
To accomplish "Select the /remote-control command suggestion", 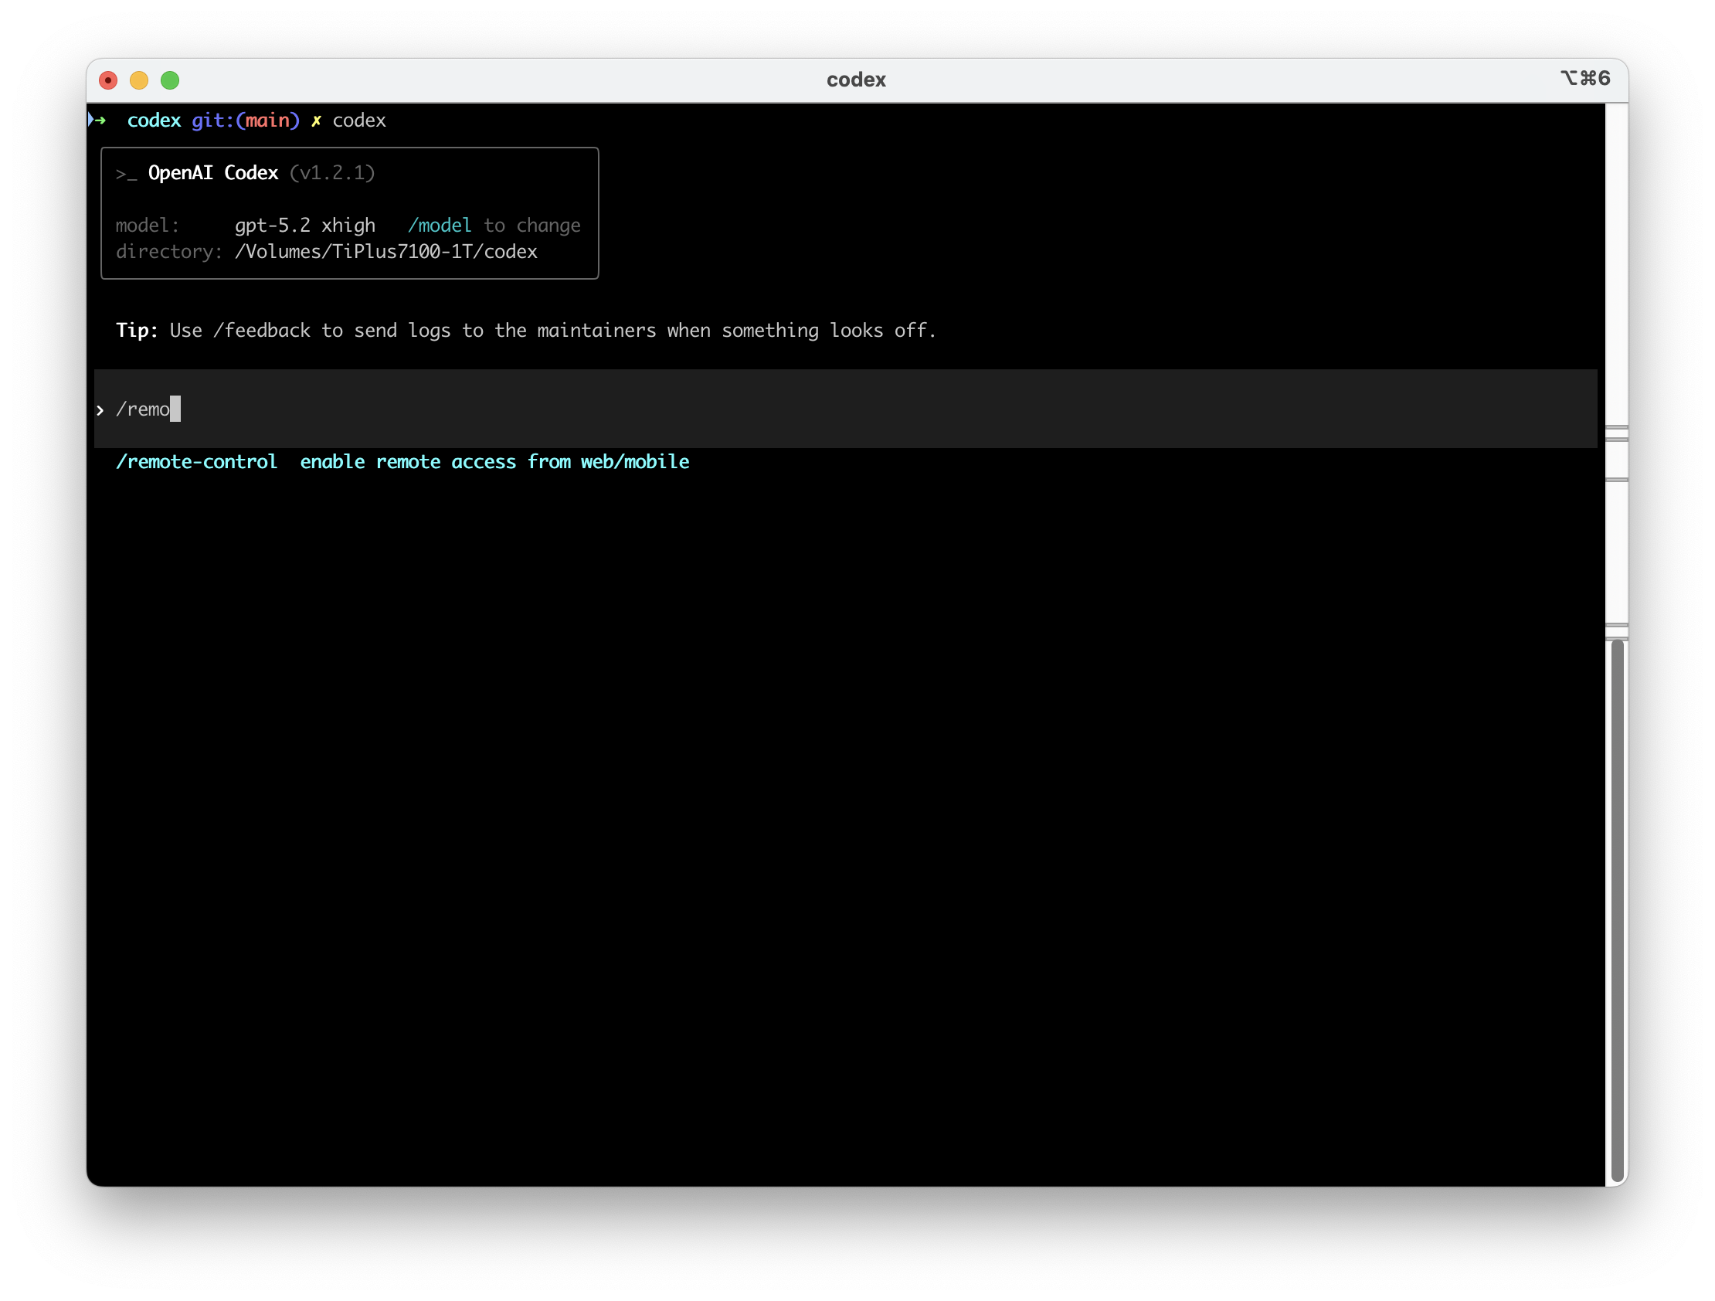I will coord(196,462).
